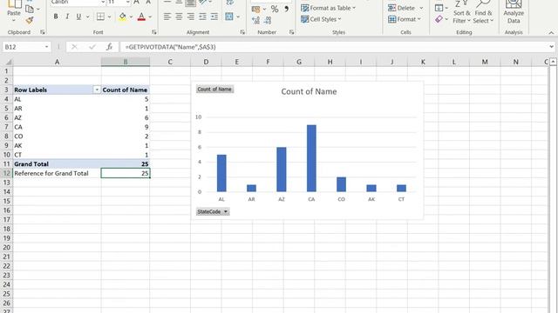
Task: Open Name Box dropdown
Action: point(46,47)
